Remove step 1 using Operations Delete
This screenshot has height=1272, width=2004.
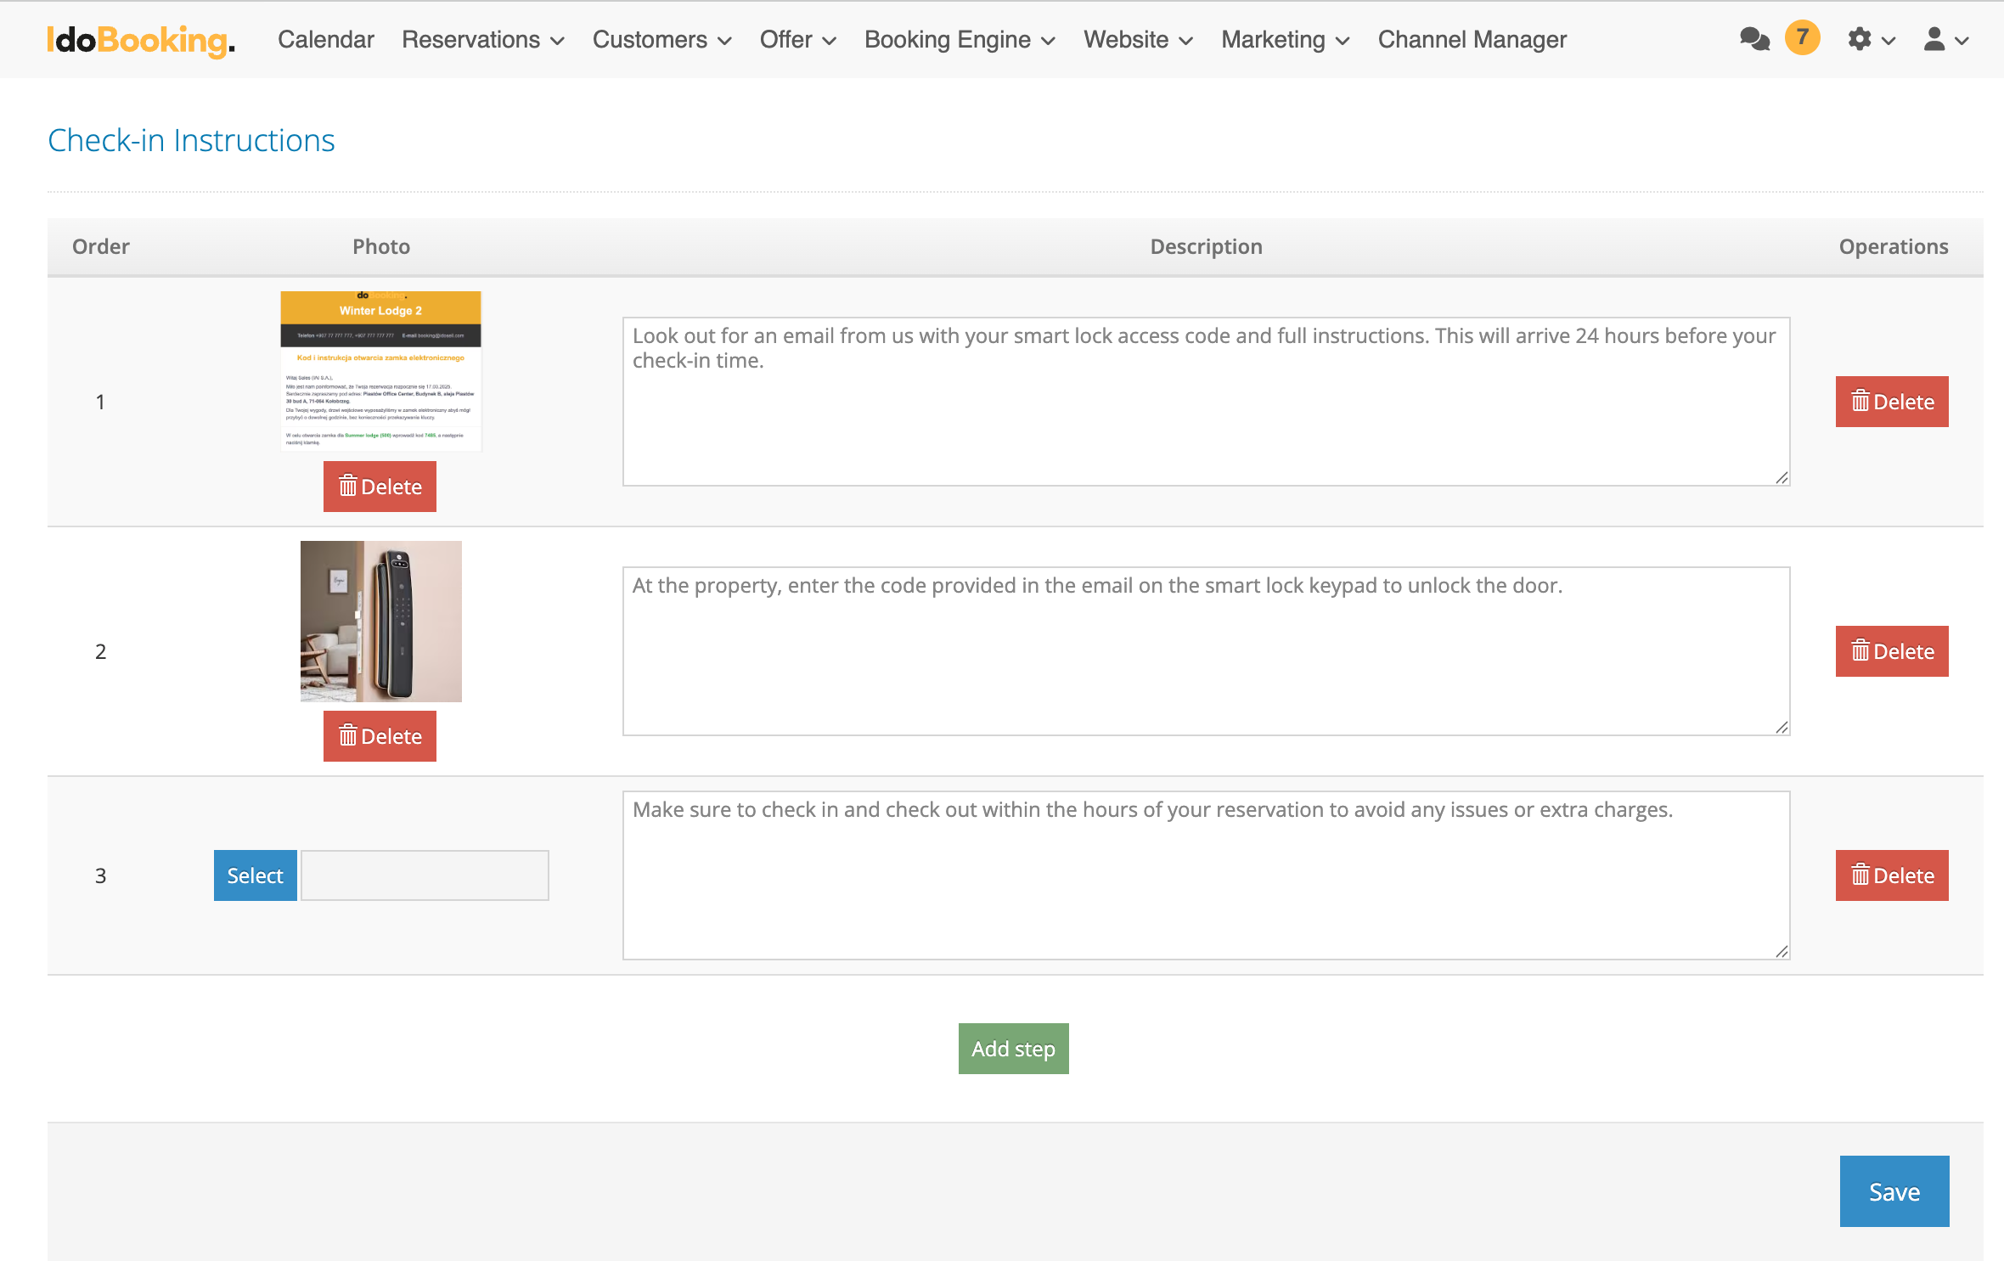(1892, 402)
